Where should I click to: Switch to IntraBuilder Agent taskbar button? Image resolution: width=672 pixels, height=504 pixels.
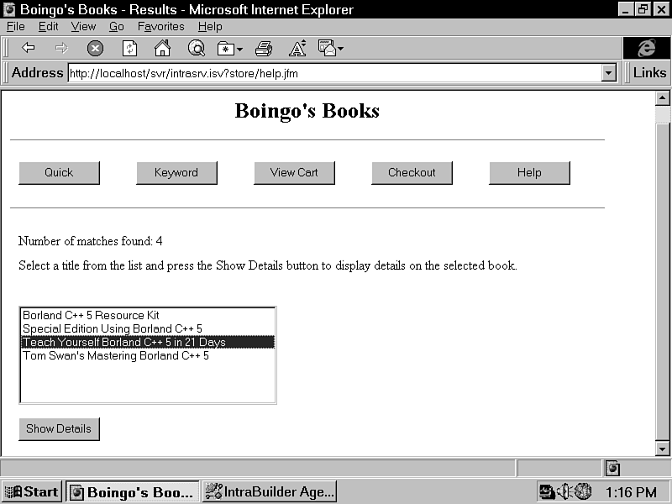pos(270,491)
